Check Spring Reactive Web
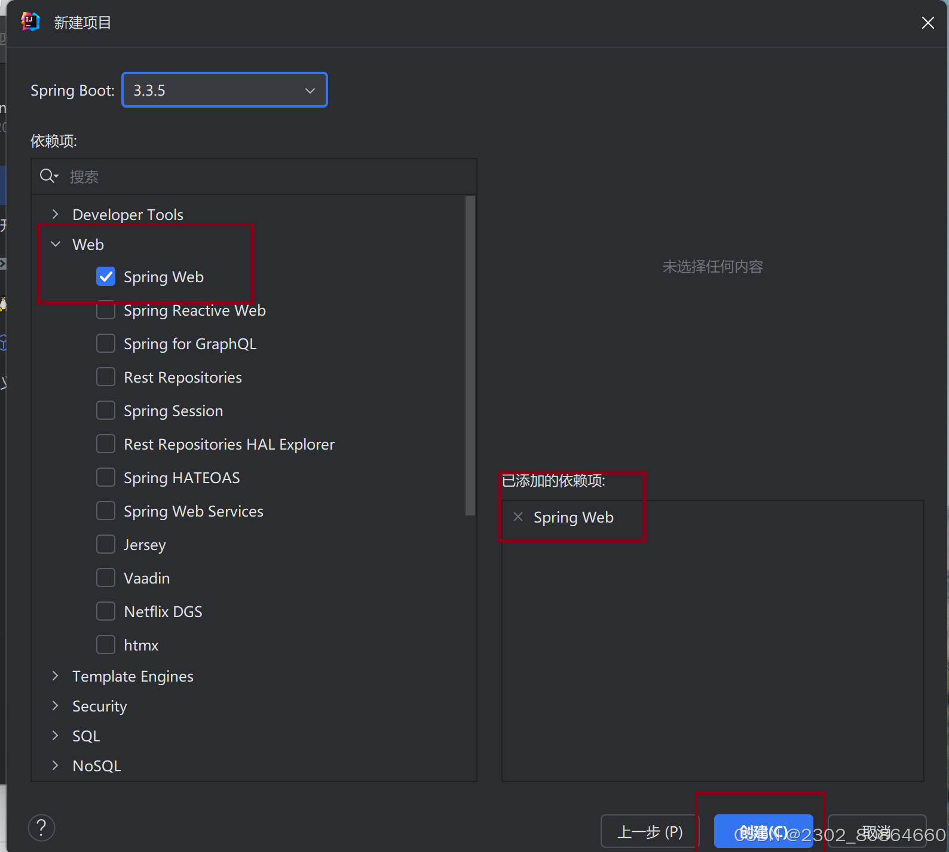 106,310
